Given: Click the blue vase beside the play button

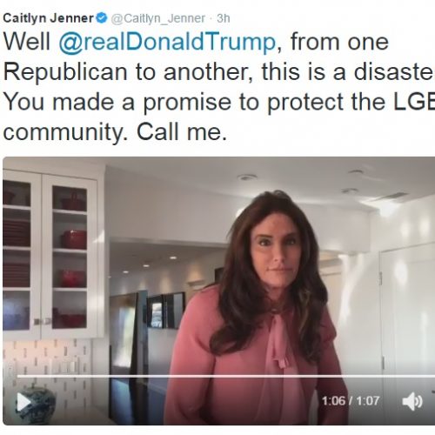Looking at the screenshot, I should (39, 402).
